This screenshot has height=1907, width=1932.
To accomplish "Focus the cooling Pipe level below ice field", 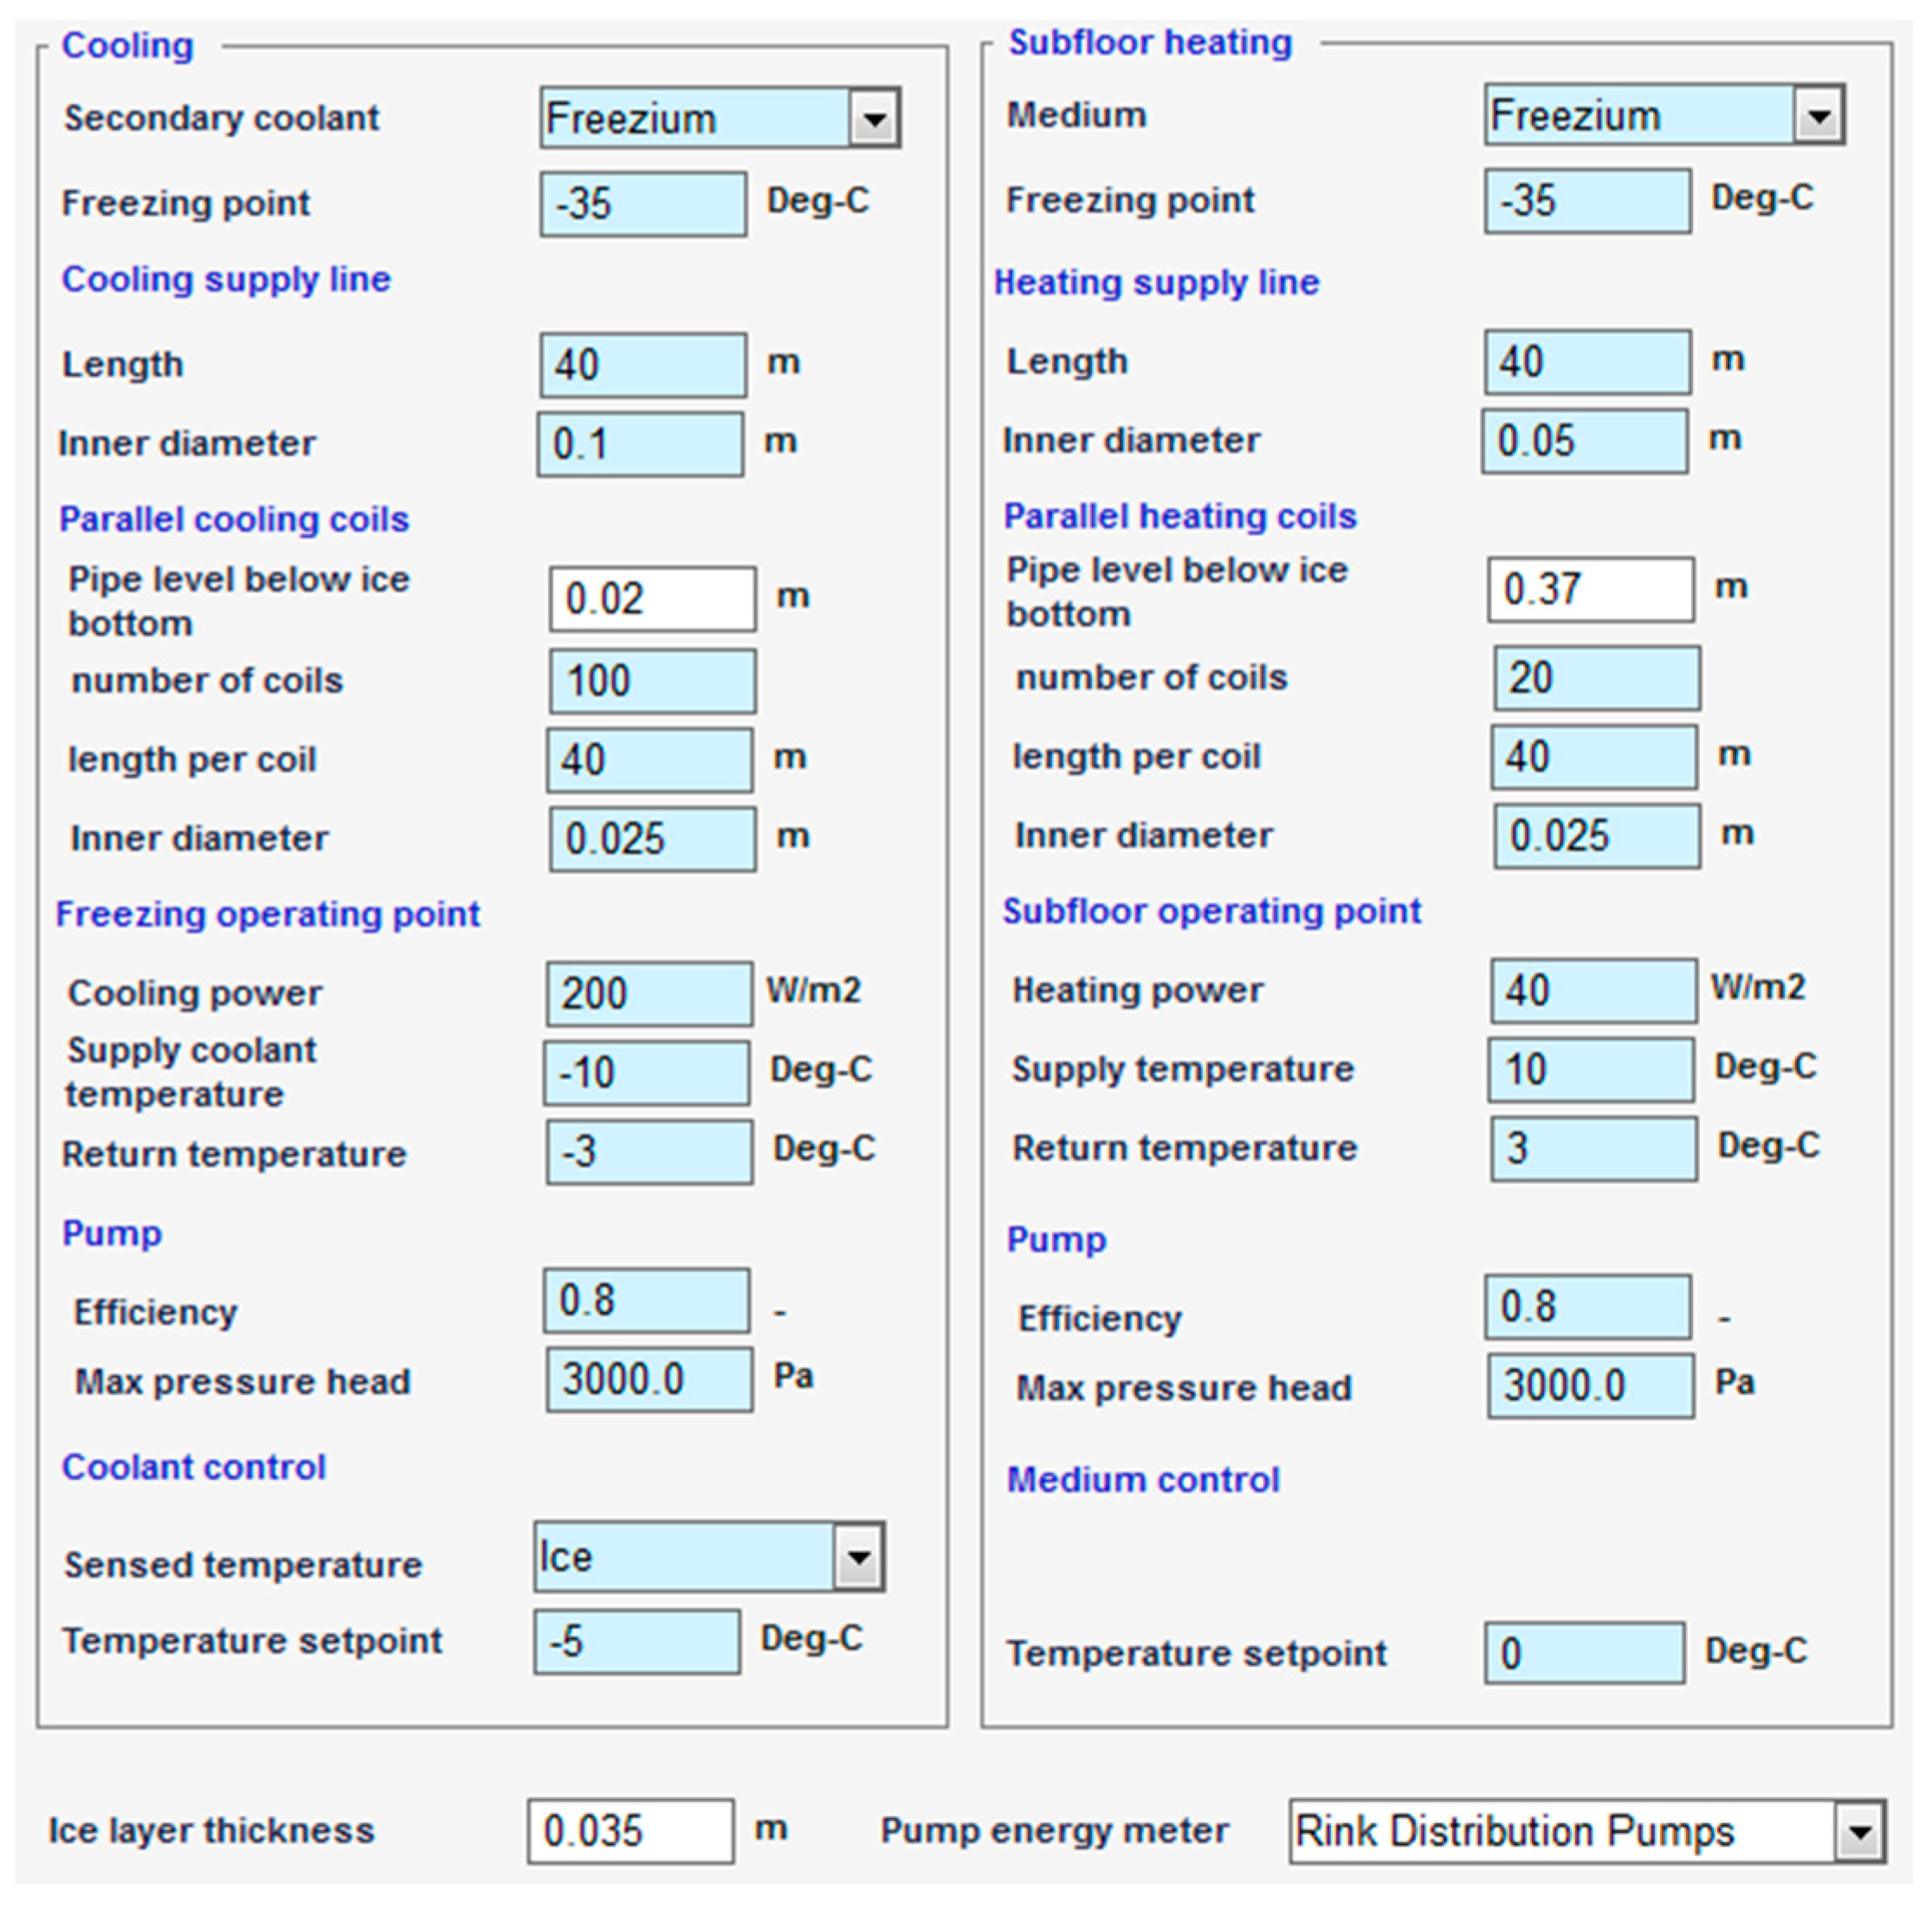I will tap(652, 599).
